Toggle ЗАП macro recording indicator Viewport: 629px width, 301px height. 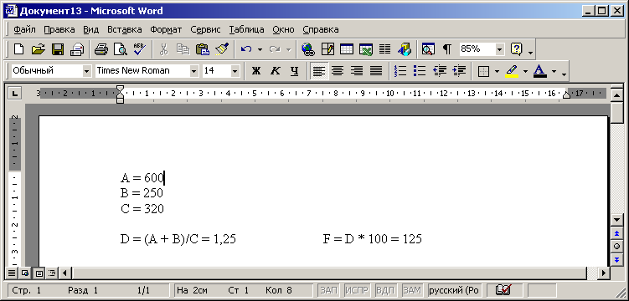328,290
